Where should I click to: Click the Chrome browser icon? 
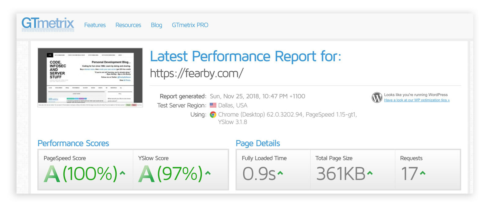coord(213,115)
